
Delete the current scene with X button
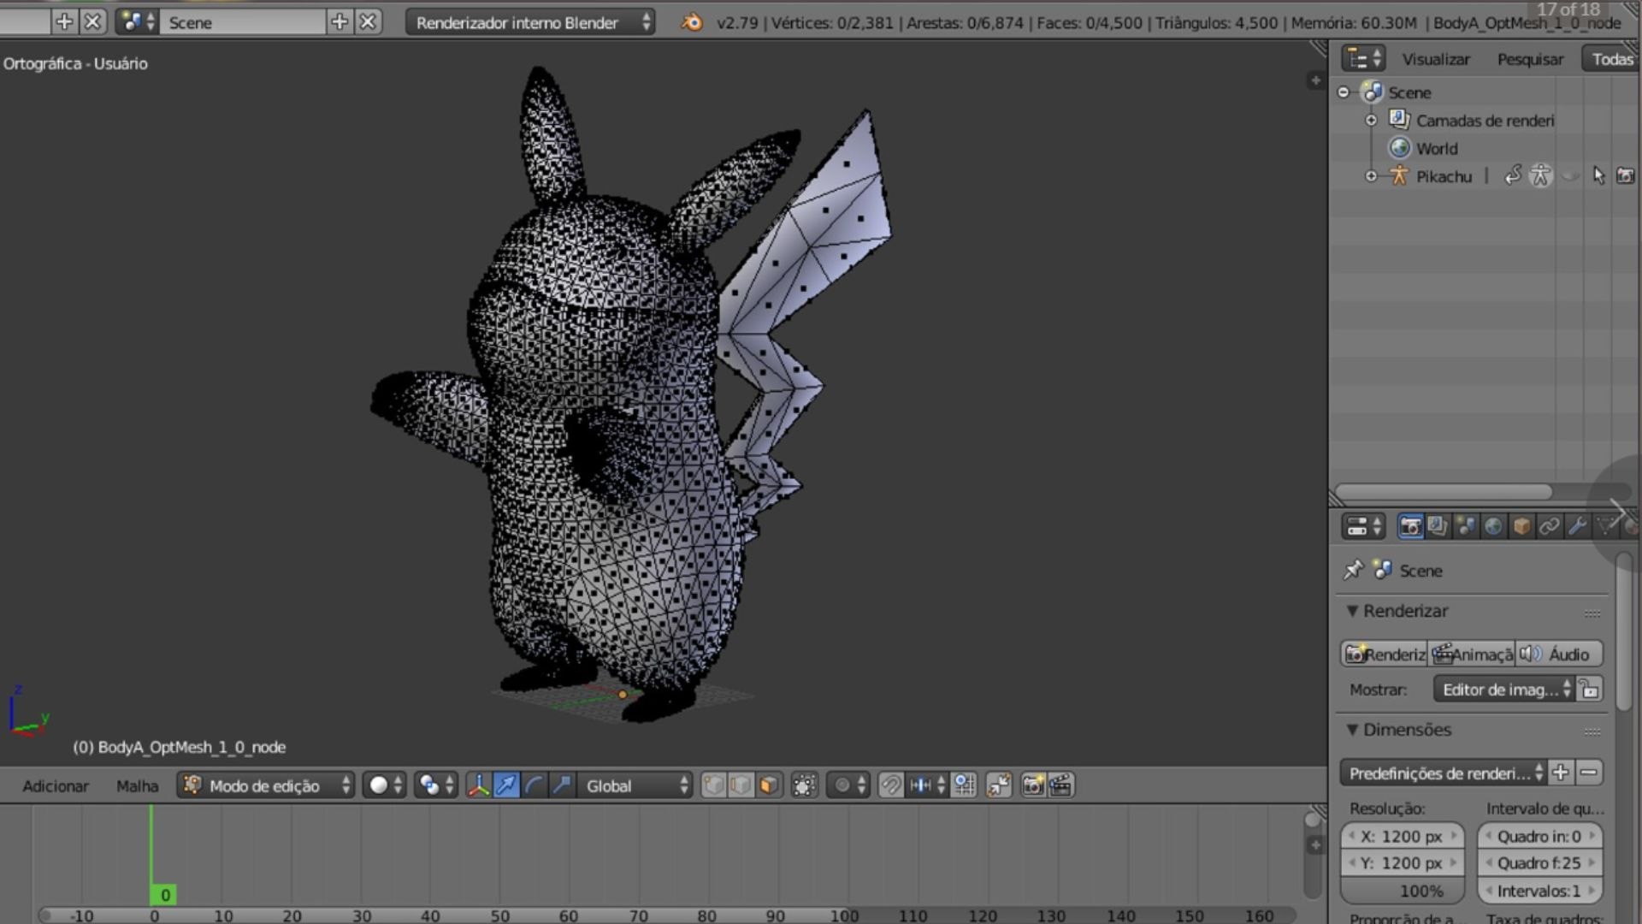point(368,22)
